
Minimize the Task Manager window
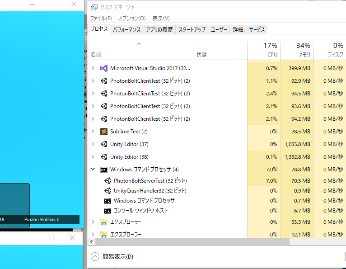coord(336,7)
